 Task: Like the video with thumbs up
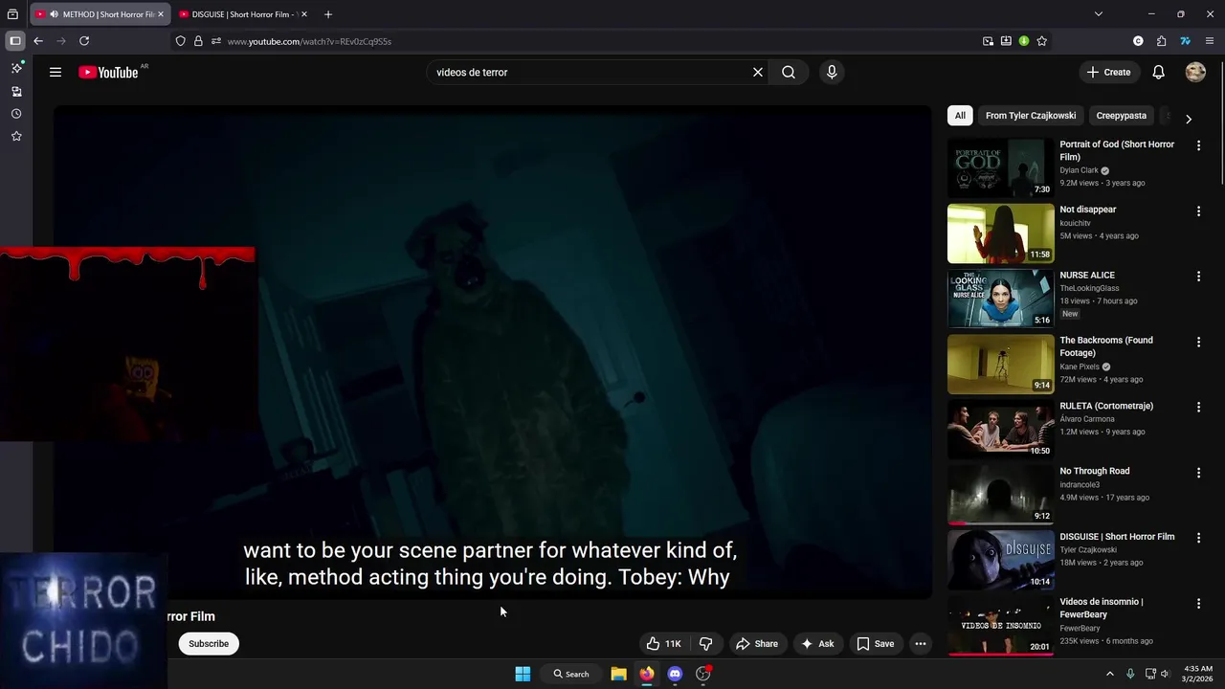[665, 644]
